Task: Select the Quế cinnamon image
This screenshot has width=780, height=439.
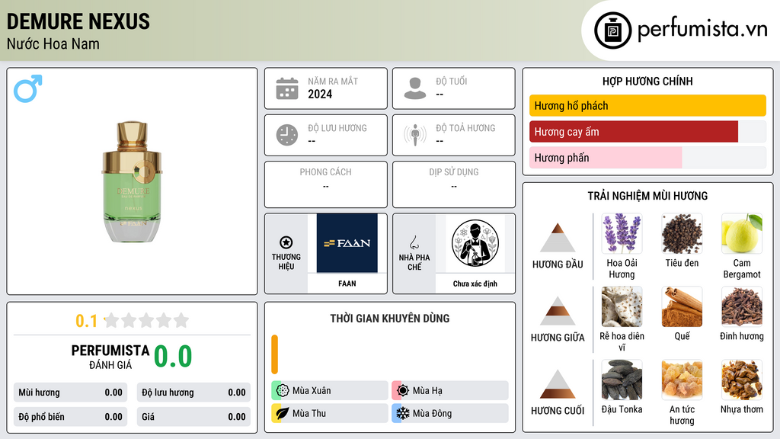Action: click(x=682, y=306)
